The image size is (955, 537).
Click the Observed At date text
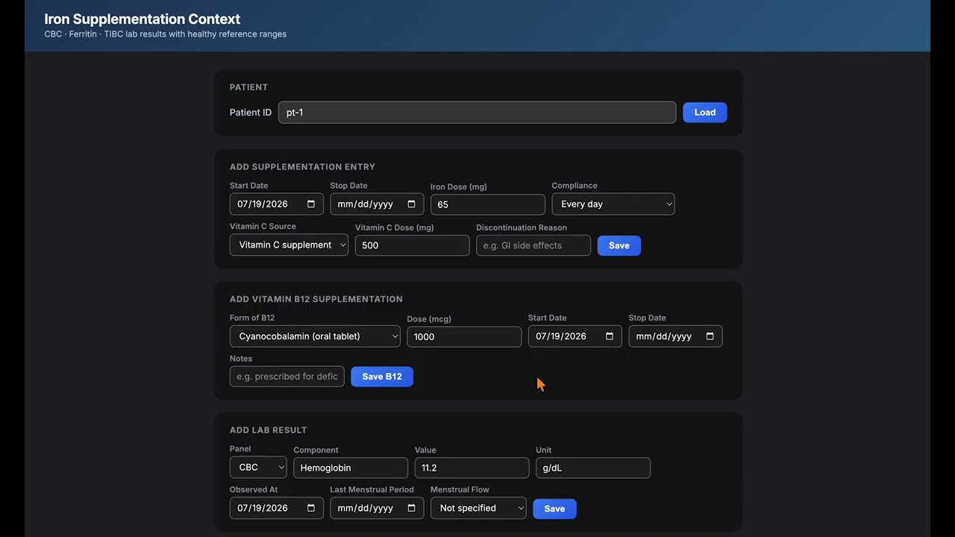(x=263, y=508)
